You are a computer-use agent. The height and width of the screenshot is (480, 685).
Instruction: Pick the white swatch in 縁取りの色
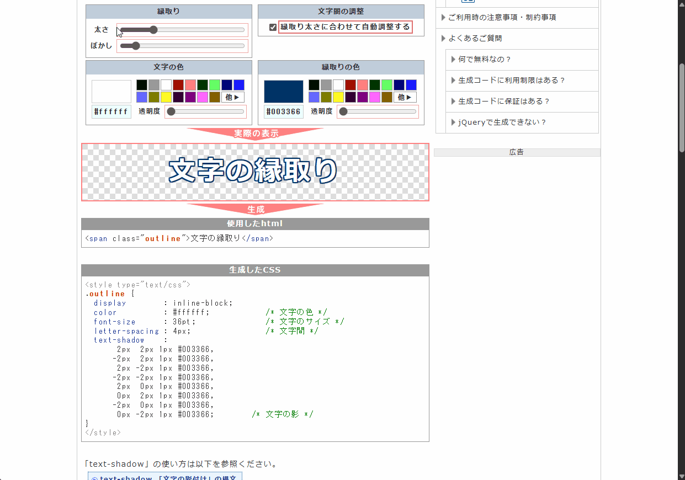pos(338,85)
